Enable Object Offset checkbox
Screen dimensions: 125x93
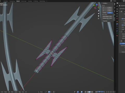[122, 23]
